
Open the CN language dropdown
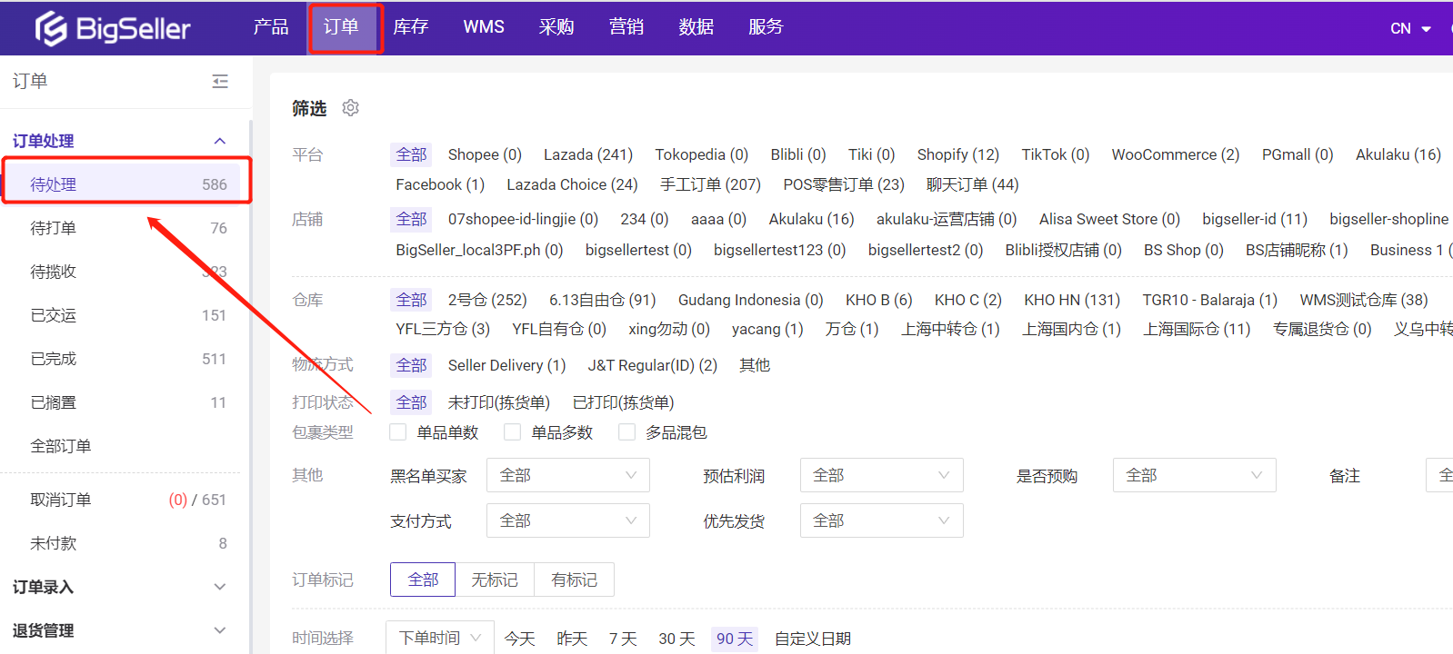(1410, 28)
